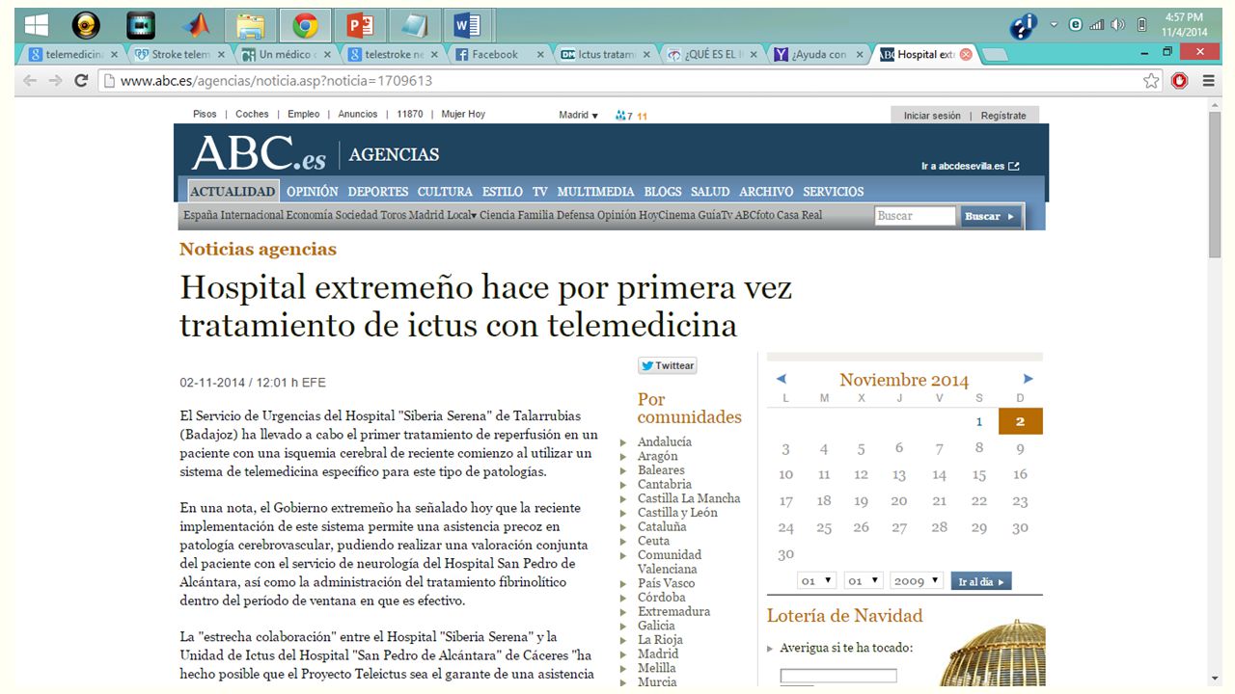Open the Andalucía community link

pyautogui.click(x=664, y=441)
